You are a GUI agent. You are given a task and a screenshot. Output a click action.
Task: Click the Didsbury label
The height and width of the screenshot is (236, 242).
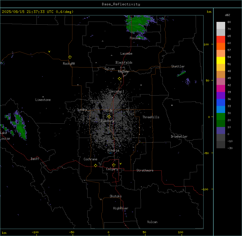point(108,121)
